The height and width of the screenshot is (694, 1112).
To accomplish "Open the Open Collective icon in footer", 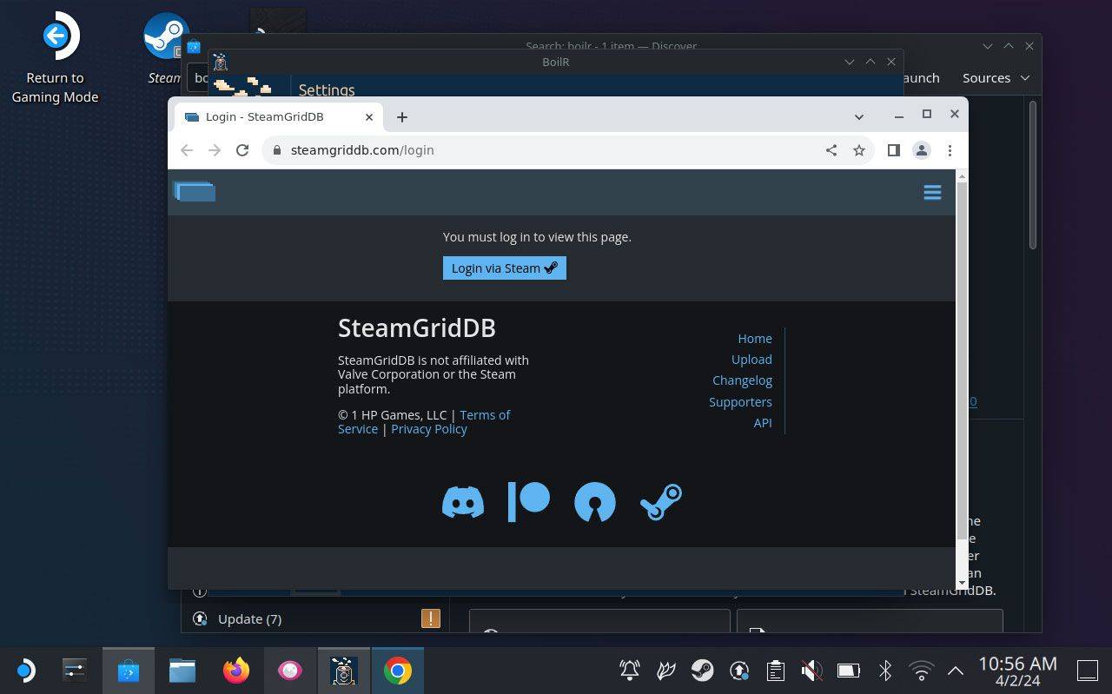I will (x=595, y=502).
